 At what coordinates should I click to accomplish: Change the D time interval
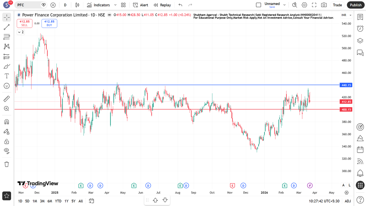point(65,5)
